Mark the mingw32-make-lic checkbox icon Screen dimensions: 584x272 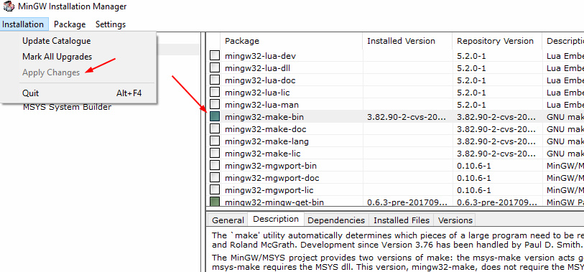(x=215, y=154)
